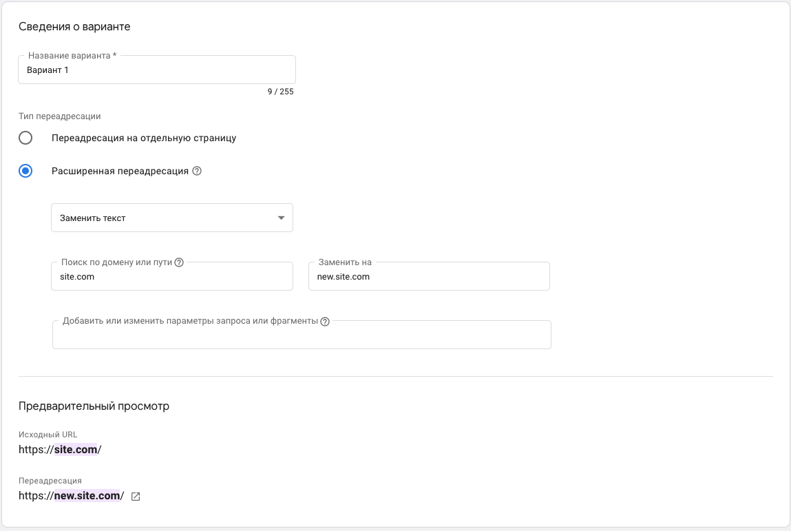791x531 pixels.
Task: Click the Тип переадресации label
Action: (x=60, y=116)
